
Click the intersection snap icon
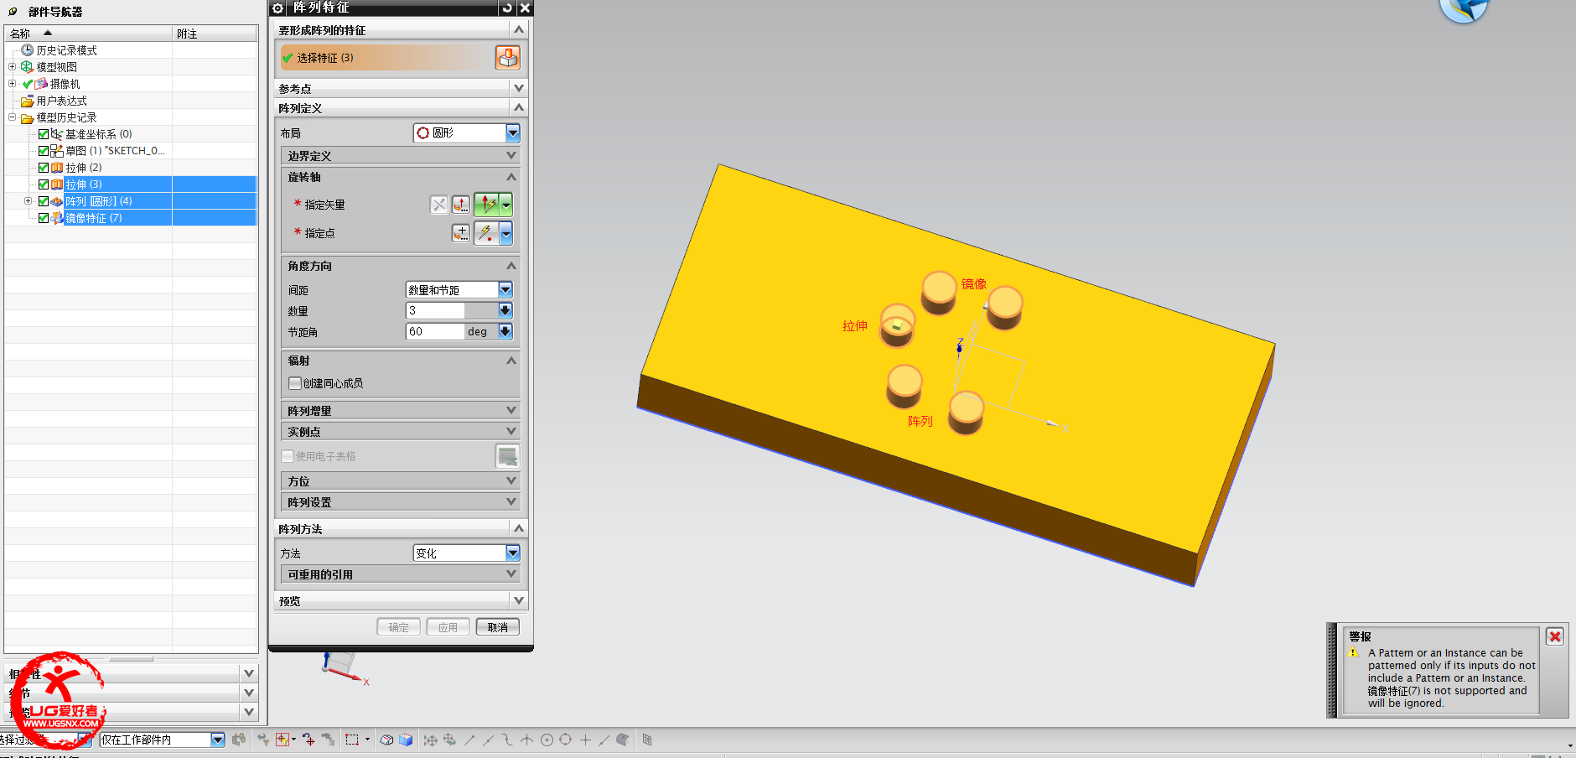tap(527, 740)
